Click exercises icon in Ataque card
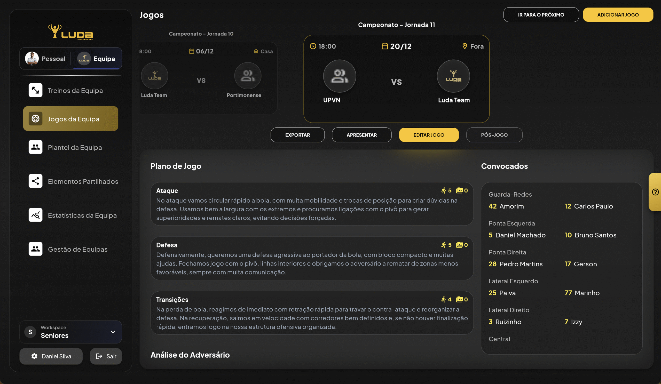The width and height of the screenshot is (661, 384). [443, 190]
